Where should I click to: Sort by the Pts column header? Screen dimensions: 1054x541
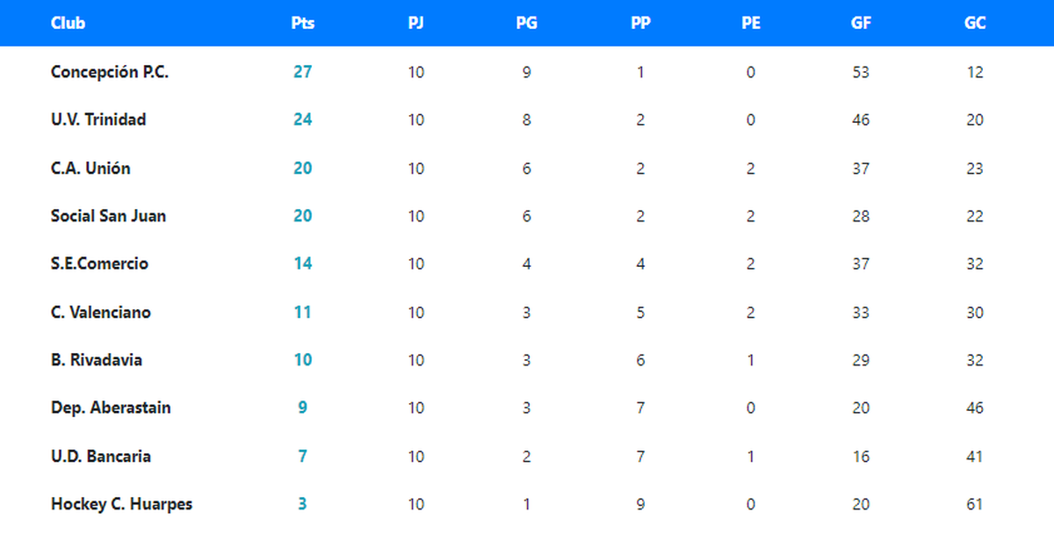point(302,24)
